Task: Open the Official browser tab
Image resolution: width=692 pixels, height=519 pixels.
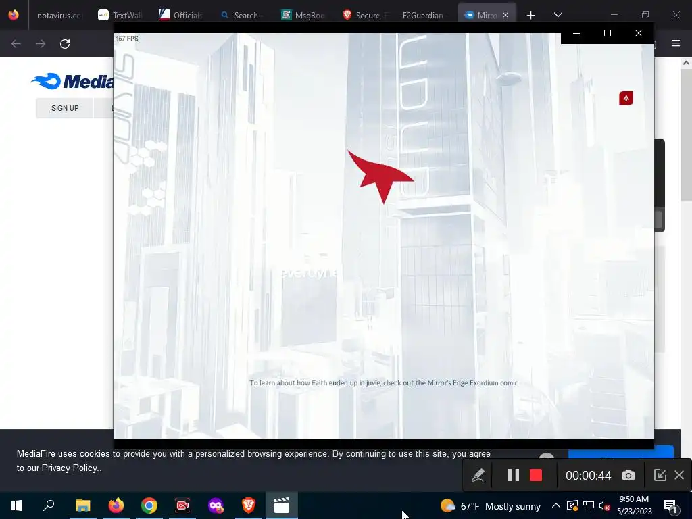Action: click(x=181, y=15)
